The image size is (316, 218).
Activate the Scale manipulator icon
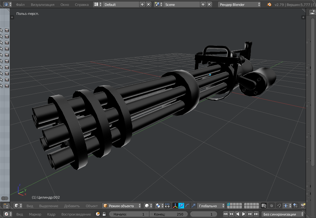coord(193,206)
